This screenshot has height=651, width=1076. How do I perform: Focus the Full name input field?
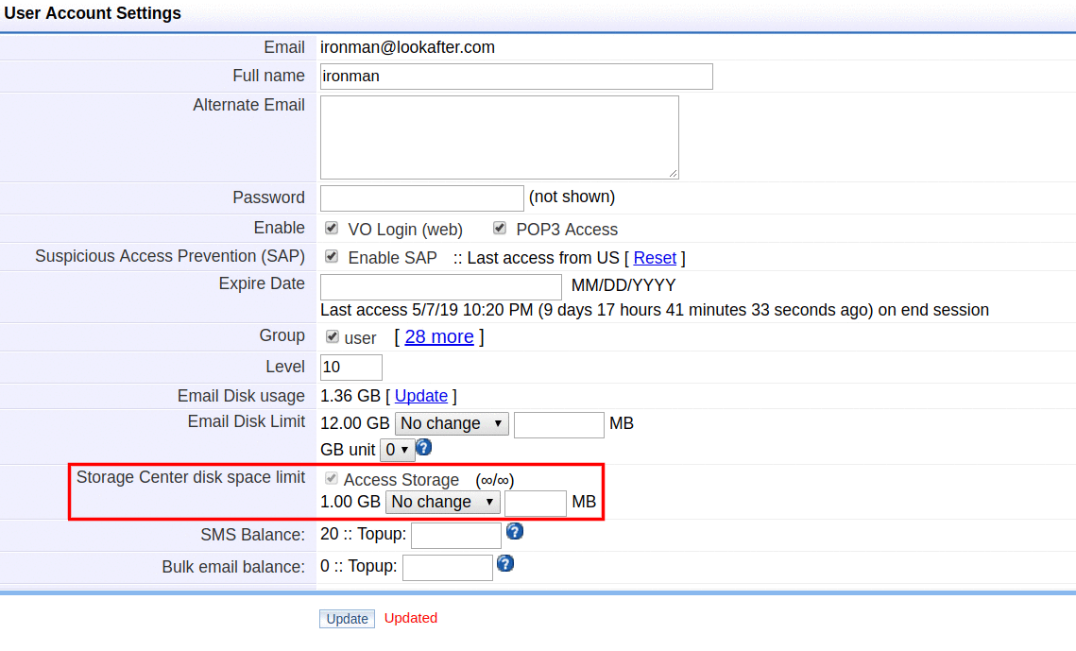tap(517, 77)
